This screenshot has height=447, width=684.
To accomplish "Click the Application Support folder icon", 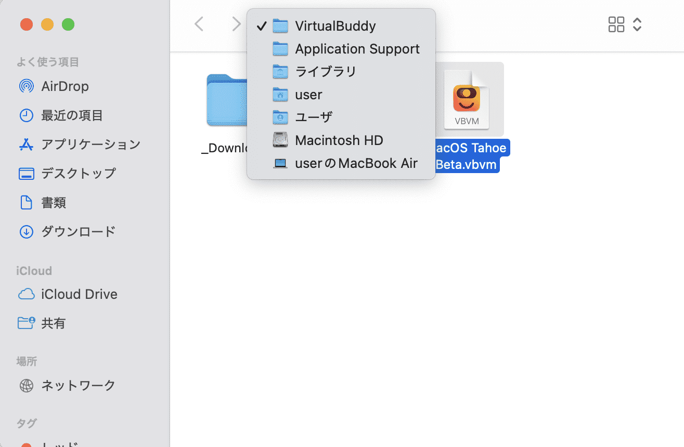I will (280, 49).
